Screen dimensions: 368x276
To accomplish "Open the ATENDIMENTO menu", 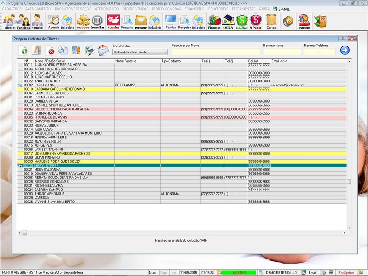I will tap(107, 9).
